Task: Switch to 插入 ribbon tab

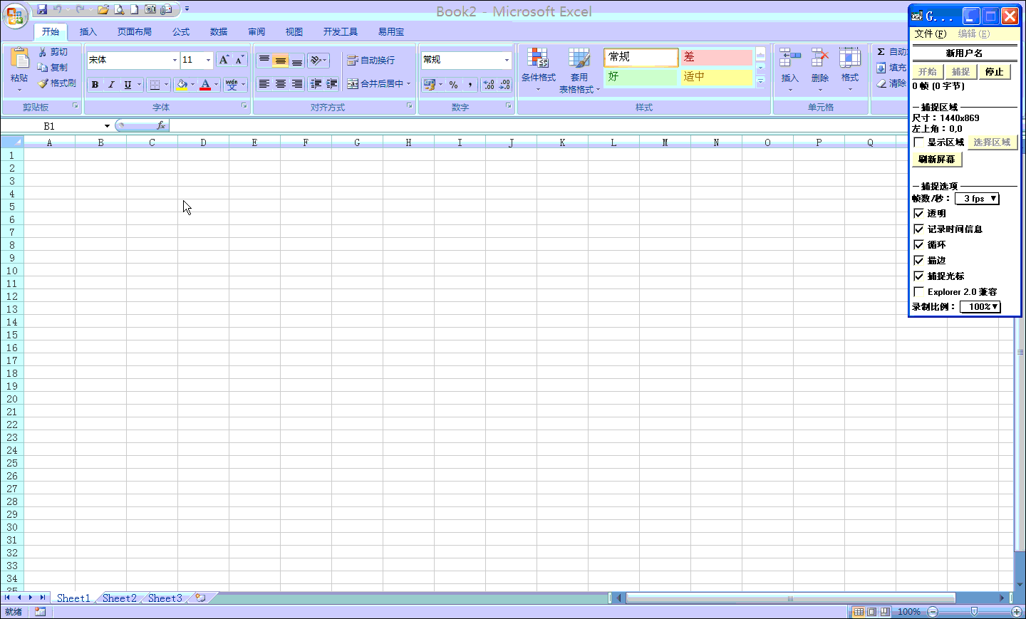Action: tap(88, 32)
